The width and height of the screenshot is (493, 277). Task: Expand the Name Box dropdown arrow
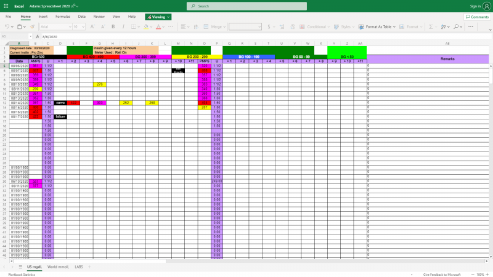(x=30, y=36)
